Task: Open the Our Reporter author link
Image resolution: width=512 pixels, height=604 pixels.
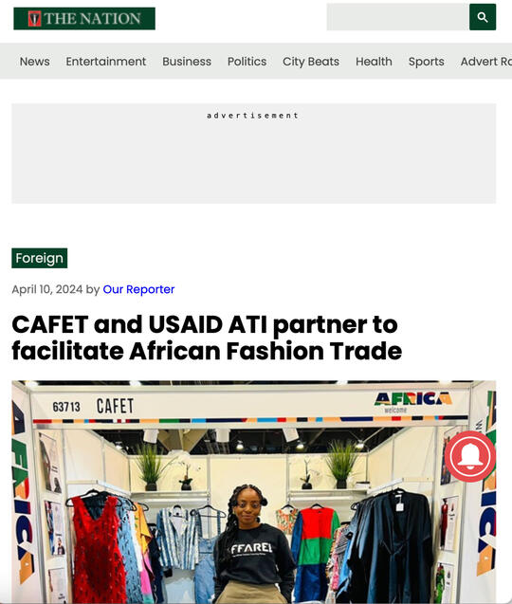Action: 138,289
